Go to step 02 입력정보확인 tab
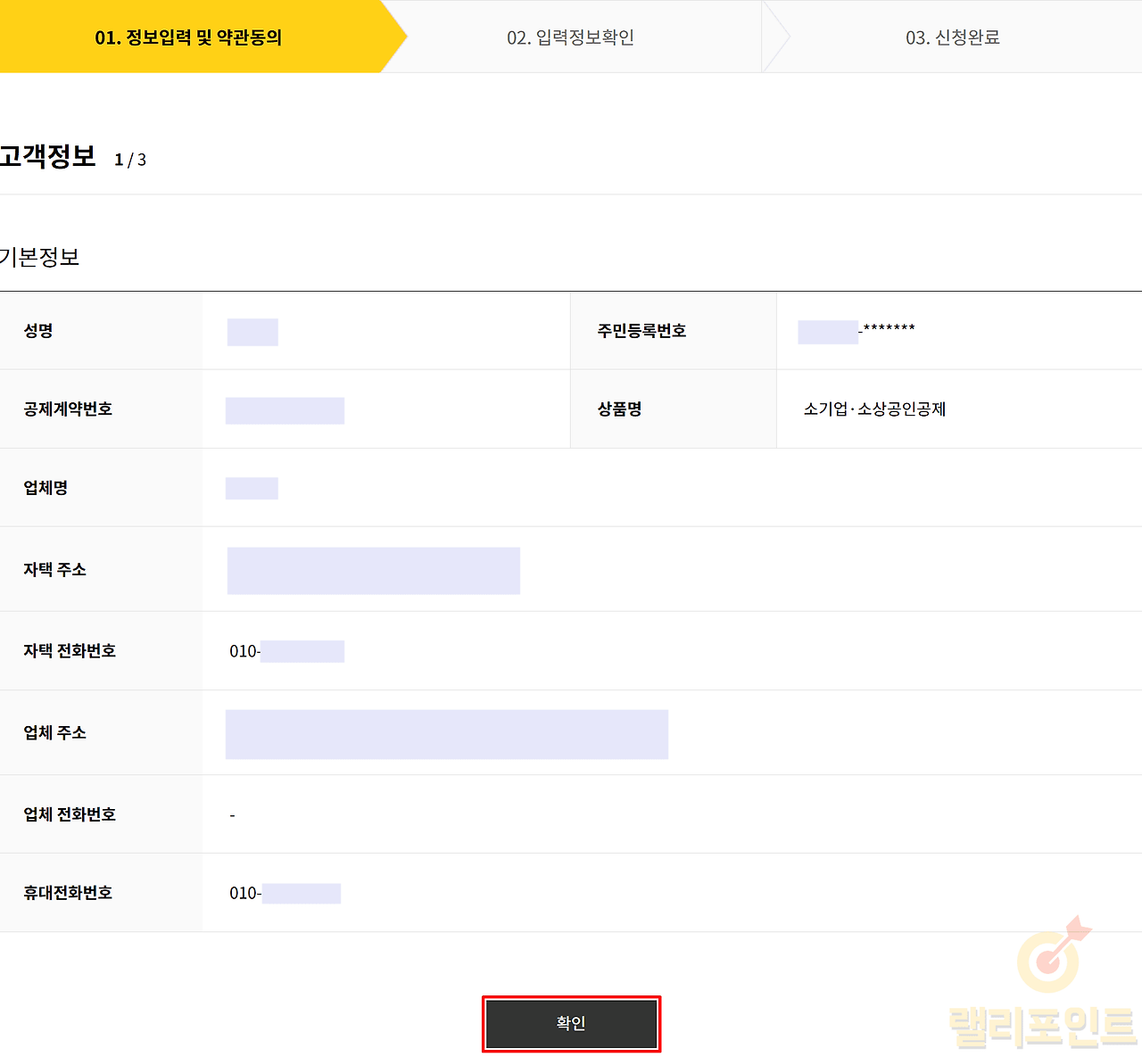 (570, 37)
